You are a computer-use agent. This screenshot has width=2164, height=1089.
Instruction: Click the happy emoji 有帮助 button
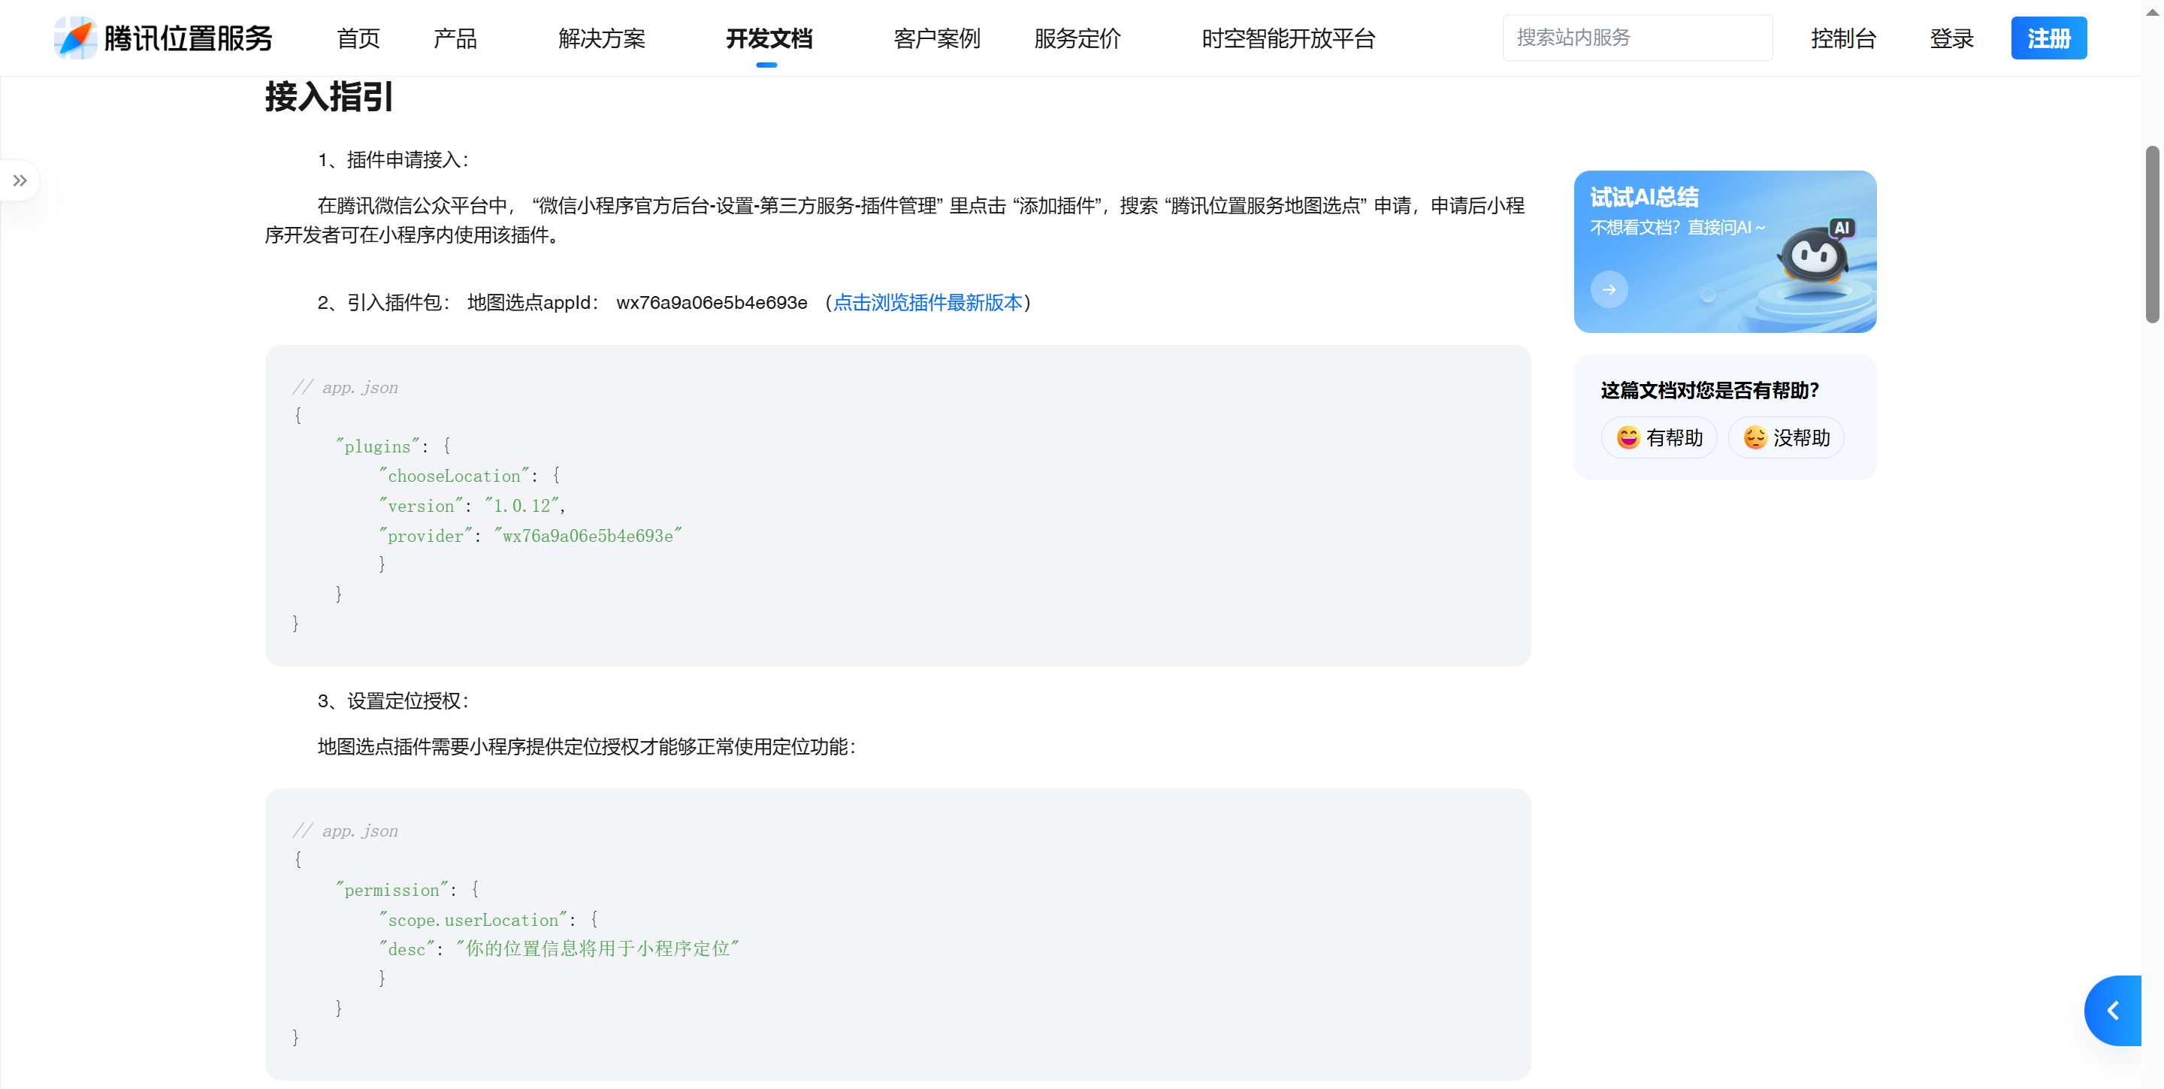point(1659,438)
